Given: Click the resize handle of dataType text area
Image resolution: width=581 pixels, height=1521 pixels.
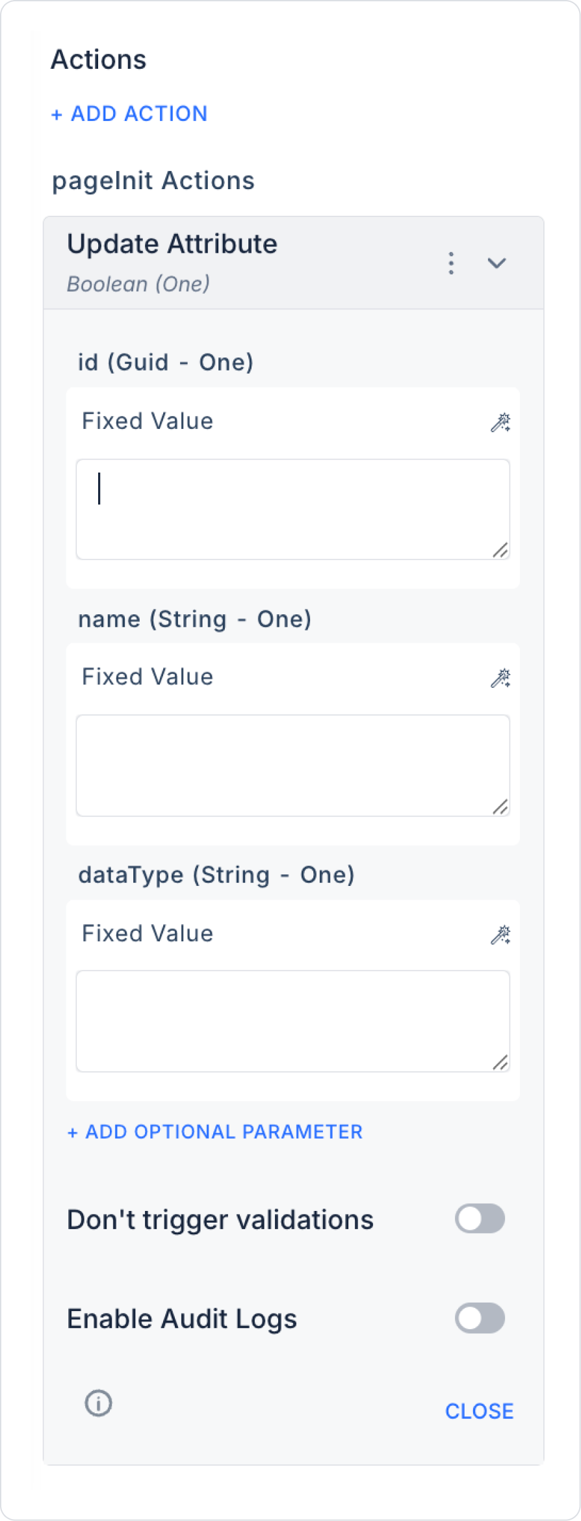Looking at the screenshot, I should click(x=500, y=1063).
